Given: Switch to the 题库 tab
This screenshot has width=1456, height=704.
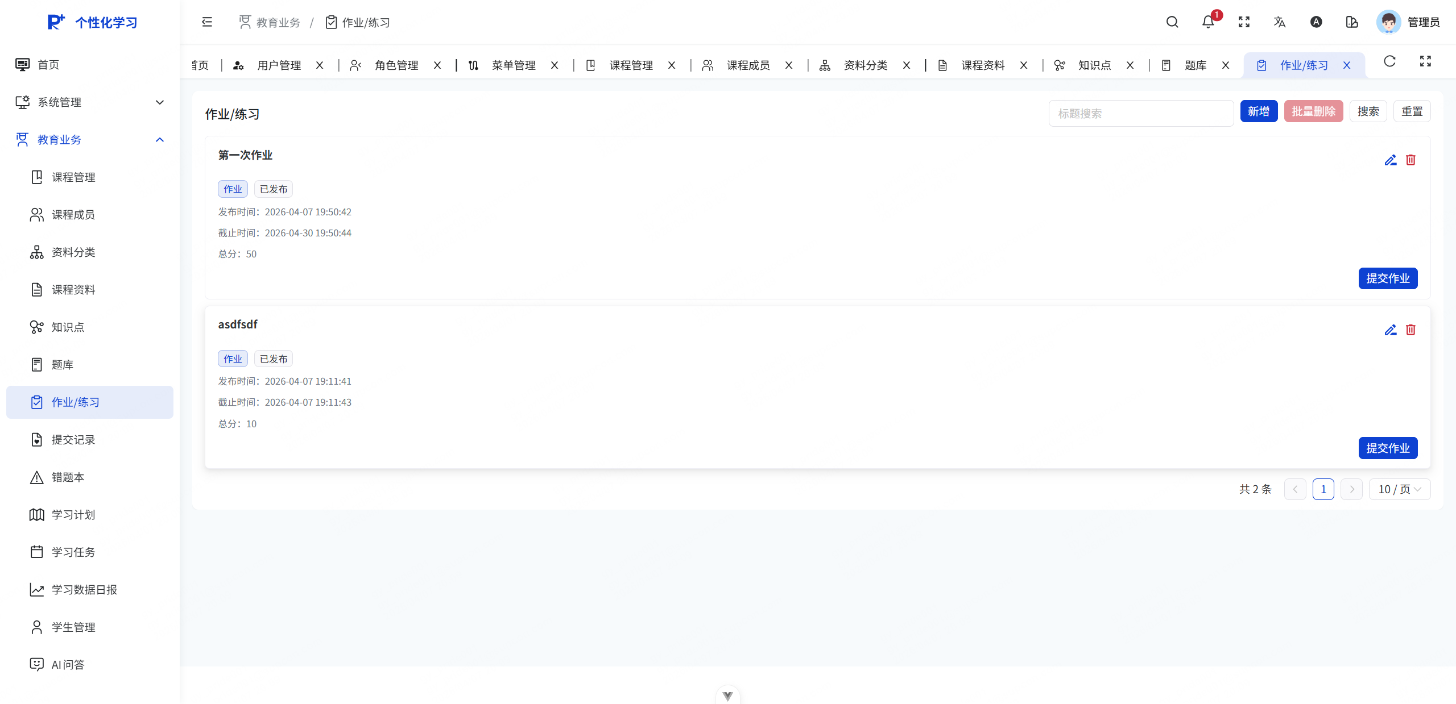Looking at the screenshot, I should click(1195, 65).
